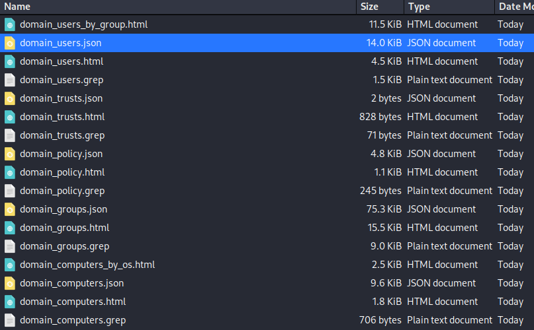Select domain_computers.grep file name
The width and height of the screenshot is (534, 330).
coord(73,320)
